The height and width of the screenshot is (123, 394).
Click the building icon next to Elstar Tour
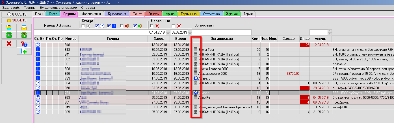point(195,50)
